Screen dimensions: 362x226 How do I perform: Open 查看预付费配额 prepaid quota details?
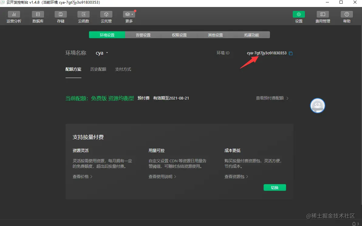pos(270,98)
